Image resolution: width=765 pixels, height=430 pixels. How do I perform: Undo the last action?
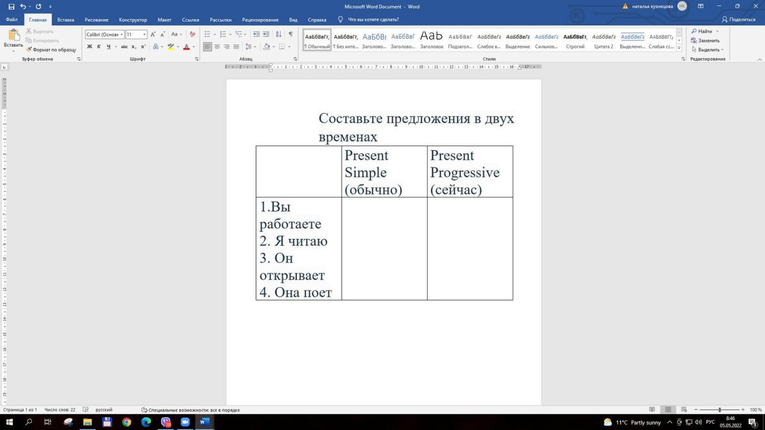[x=22, y=7]
